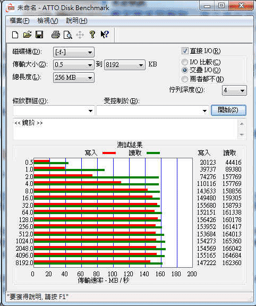The width and height of the screenshot is (256, 306).
Task: Click read value 44416
Action: 233,163
